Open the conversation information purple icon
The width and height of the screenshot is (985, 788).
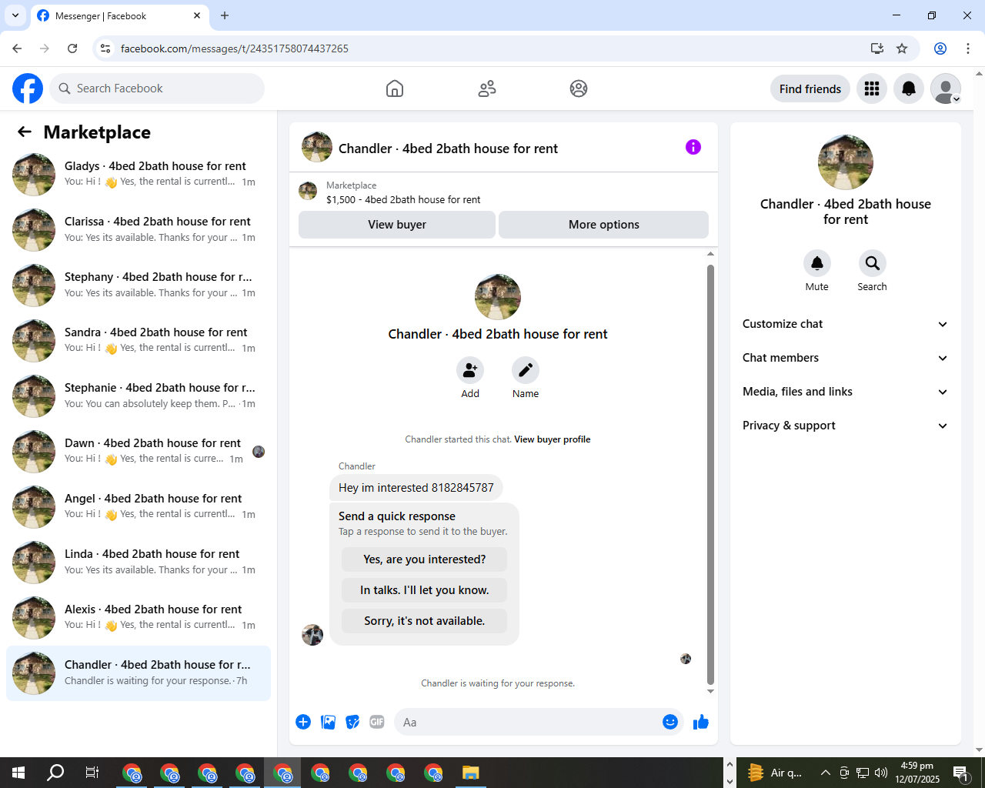693,147
